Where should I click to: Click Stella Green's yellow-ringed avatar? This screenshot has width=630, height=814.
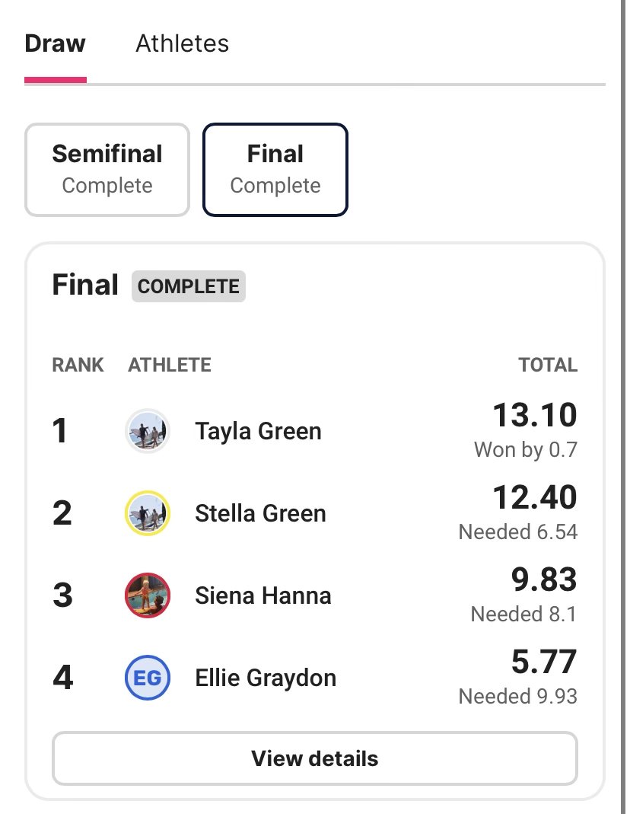click(x=147, y=513)
